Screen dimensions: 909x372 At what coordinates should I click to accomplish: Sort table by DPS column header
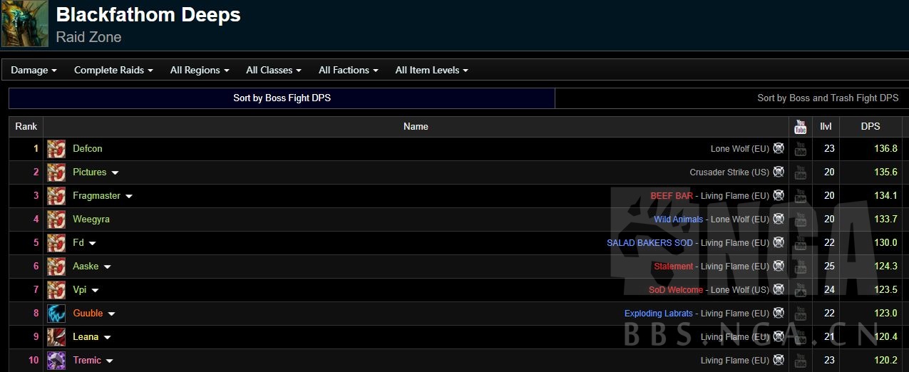[871, 127]
